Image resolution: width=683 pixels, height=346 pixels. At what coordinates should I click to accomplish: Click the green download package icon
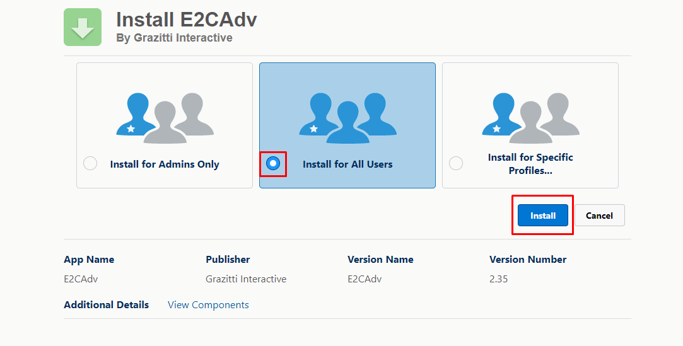83,27
